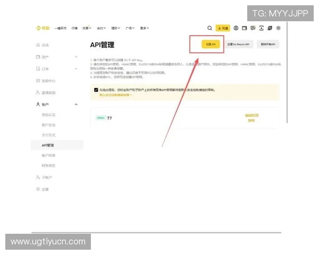This screenshot has height=255, width=319.
Task: Click the HMAC tag on key 77
Action: (100, 118)
